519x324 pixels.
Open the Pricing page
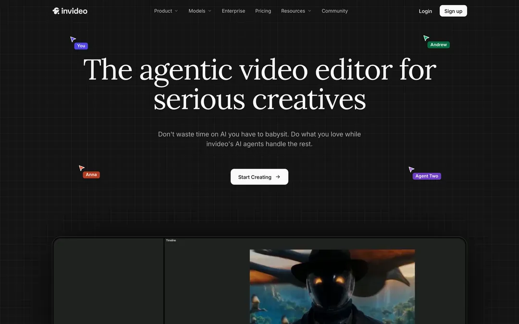tap(263, 11)
